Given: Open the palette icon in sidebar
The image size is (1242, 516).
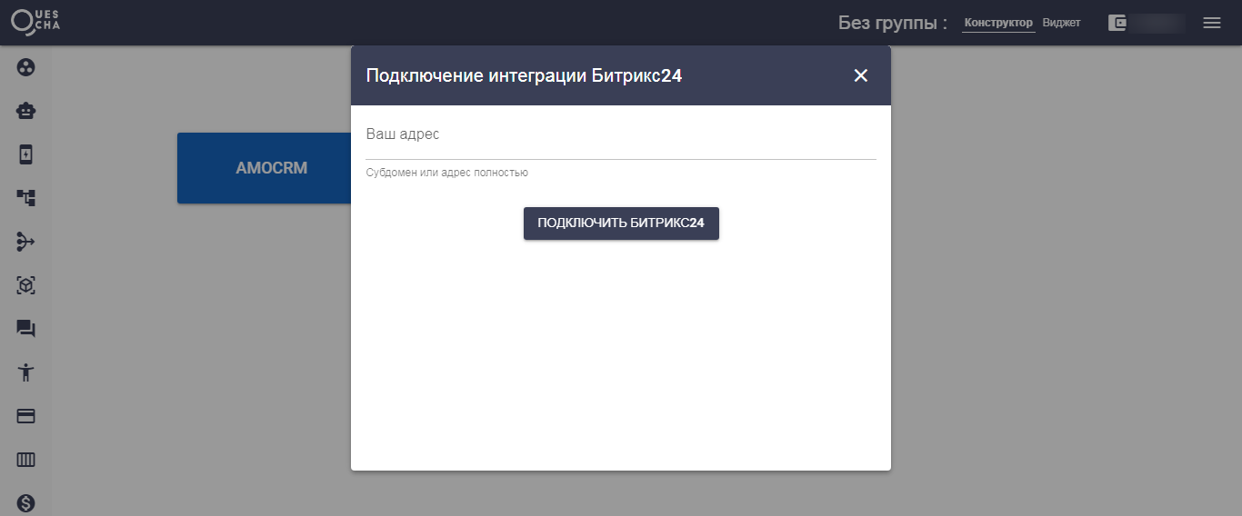Looking at the screenshot, I should (x=25, y=67).
